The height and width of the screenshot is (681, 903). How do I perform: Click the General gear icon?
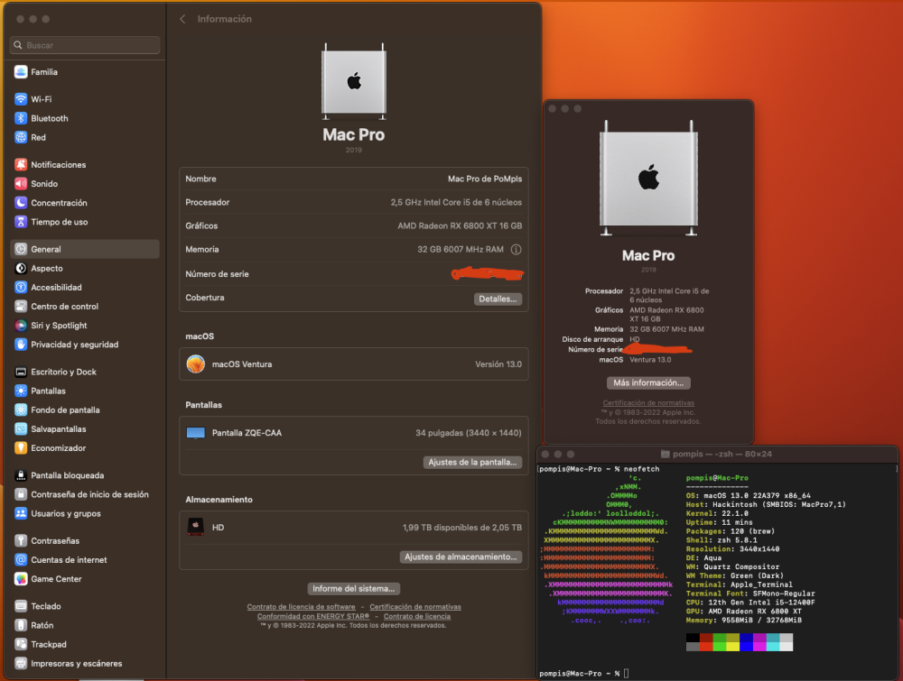[21, 249]
